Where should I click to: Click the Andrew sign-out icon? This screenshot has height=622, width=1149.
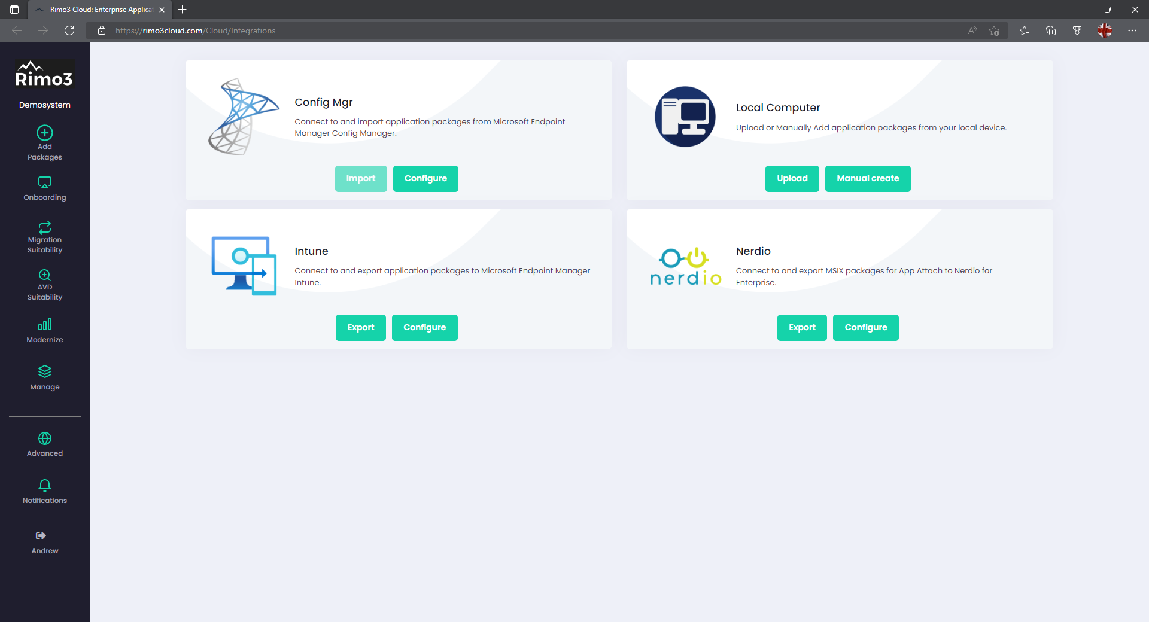tap(41, 536)
